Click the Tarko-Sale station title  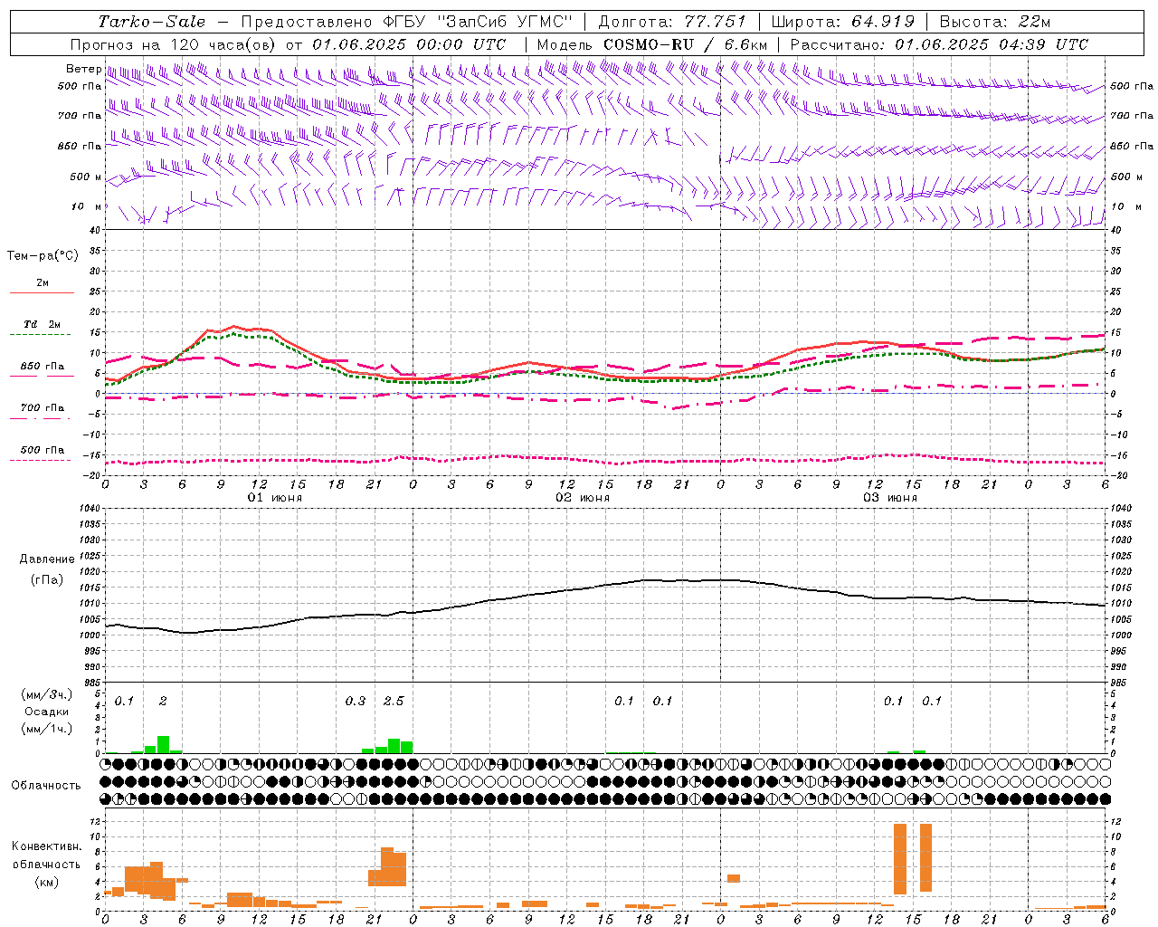coord(152,22)
